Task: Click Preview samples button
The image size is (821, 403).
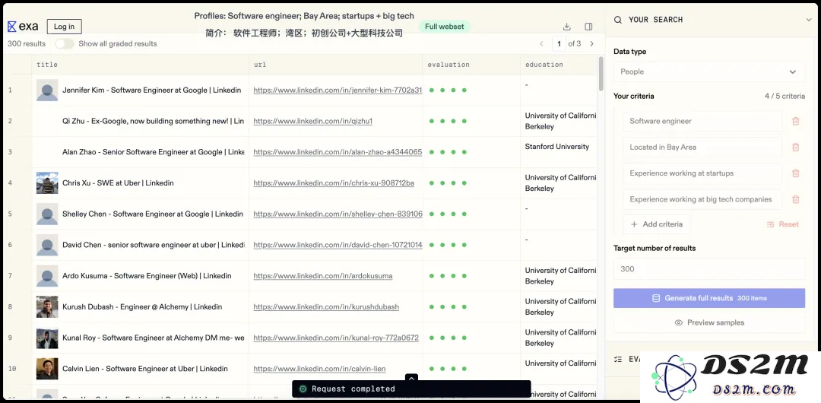Action: tap(709, 323)
